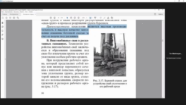
Task: Print the document using printer icon
Action: (10, 18)
